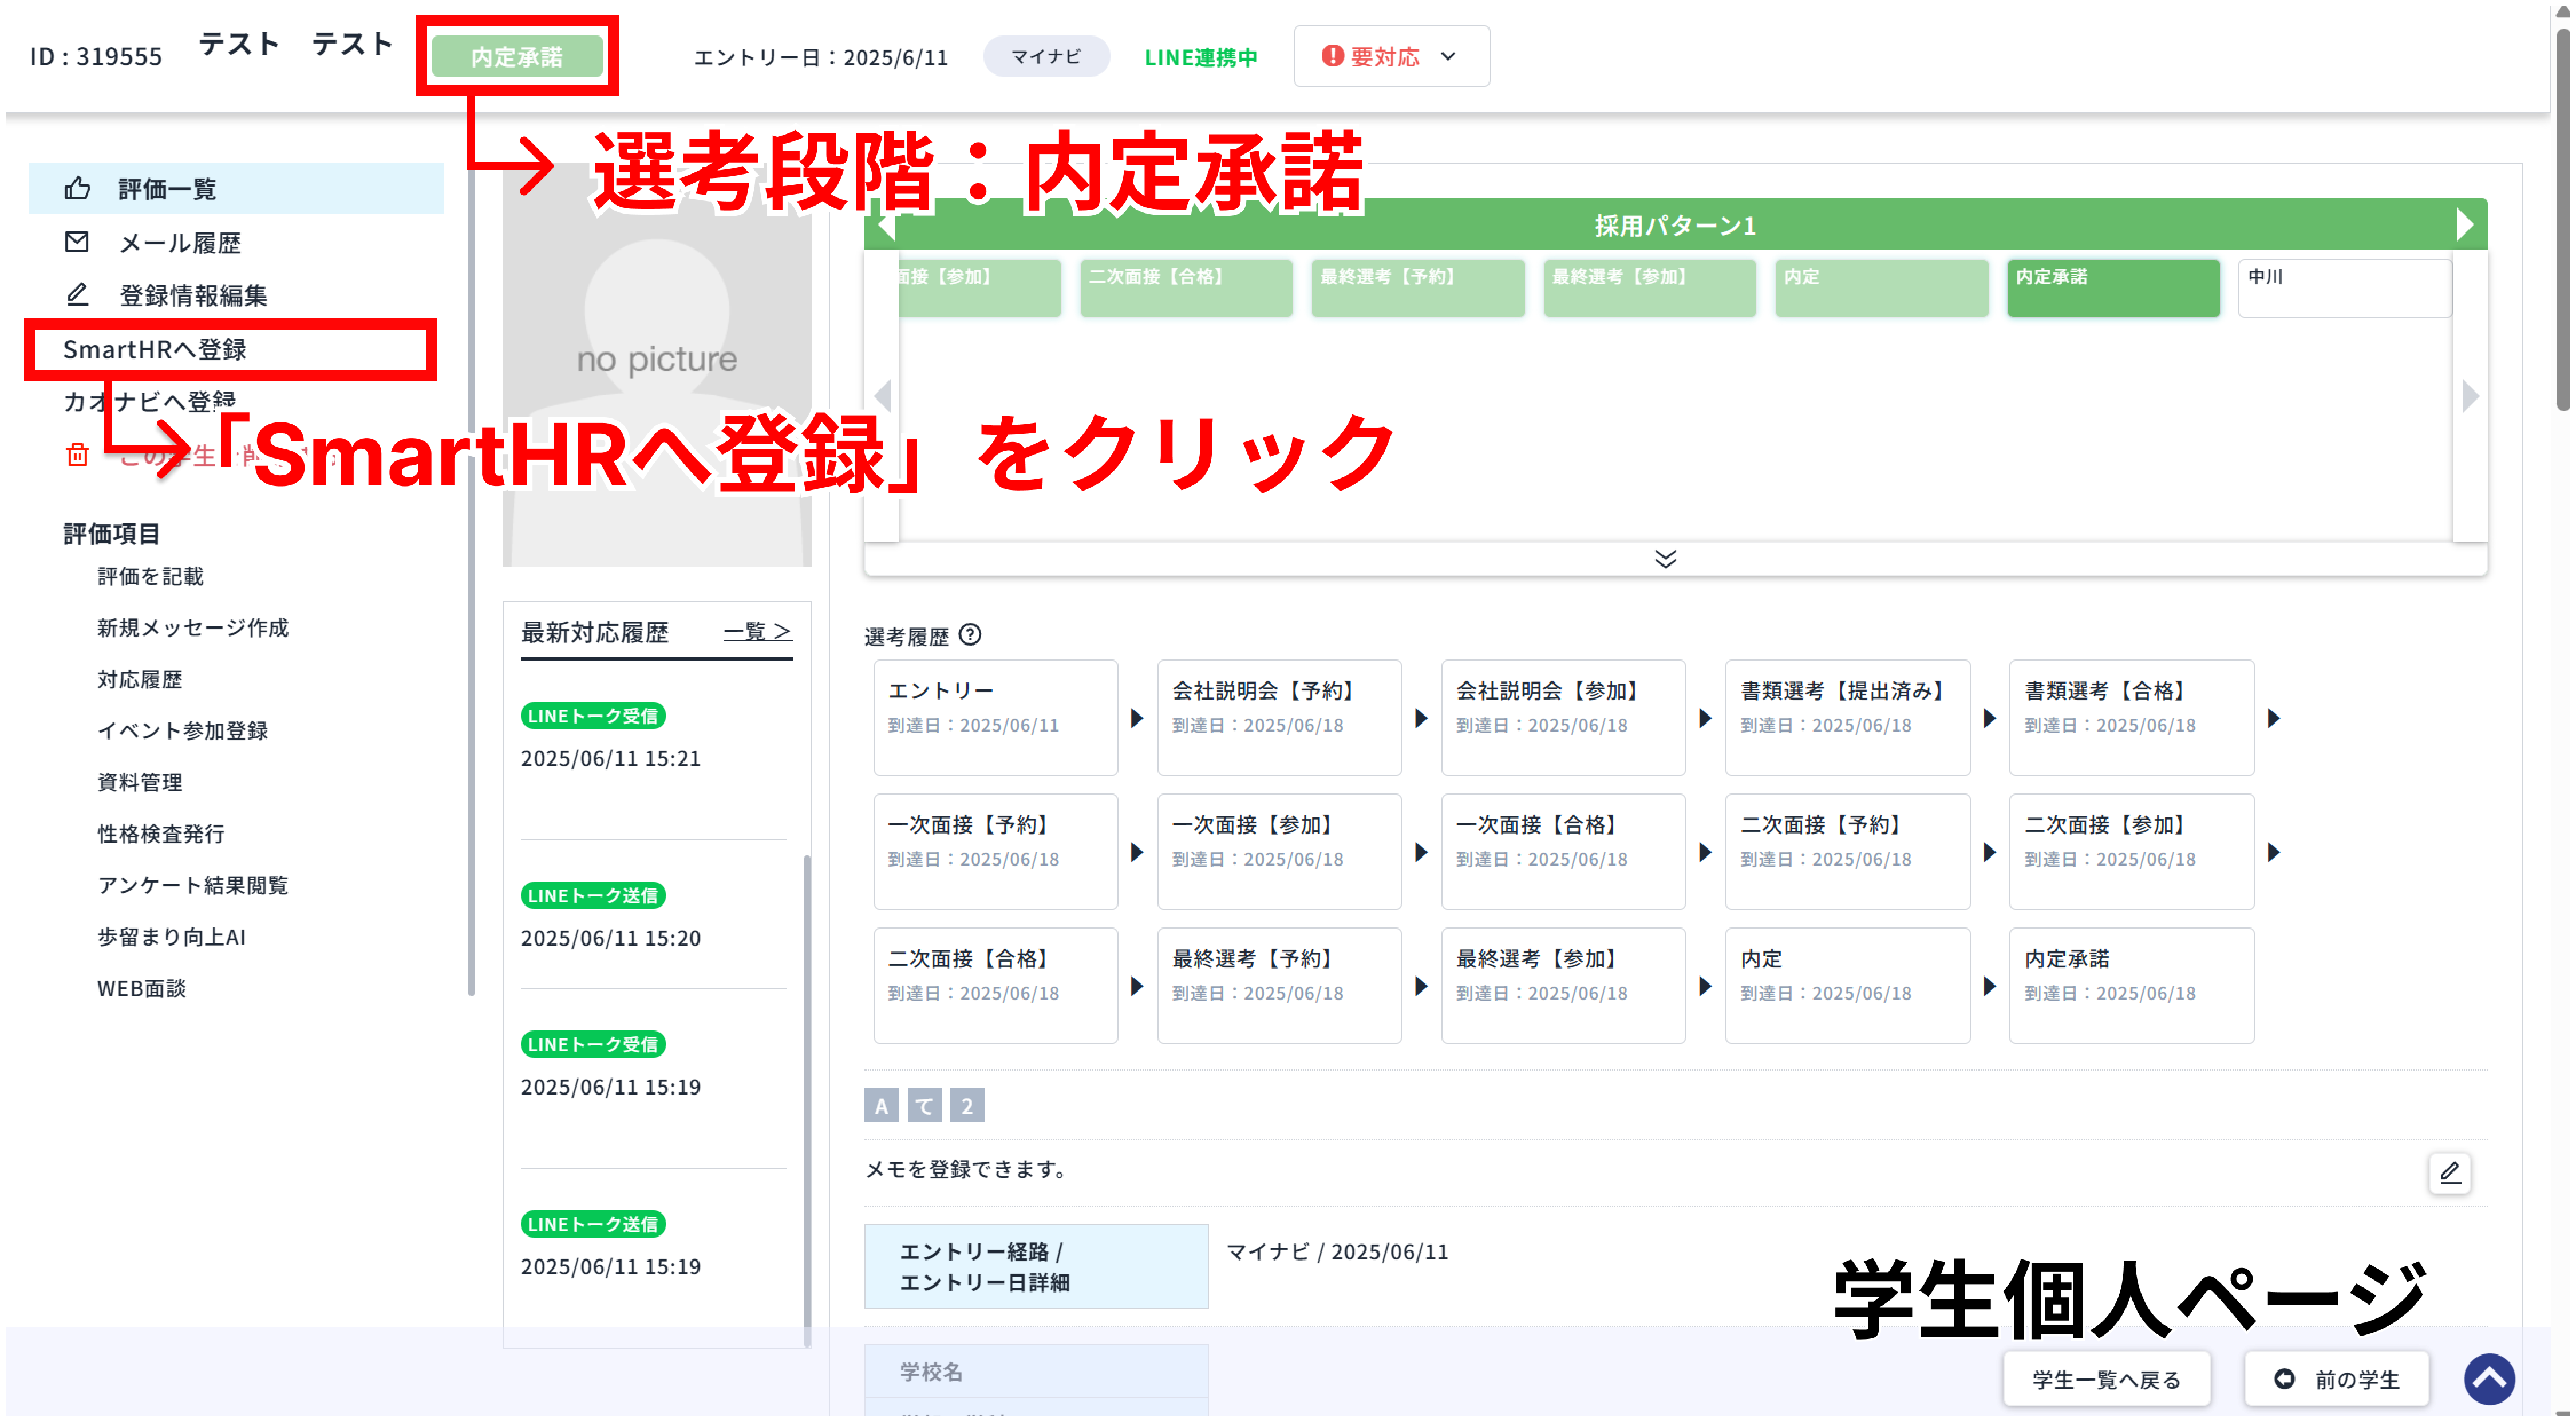
Task: Click the pencil icon beside 登録情報編集
Action: click(77, 294)
